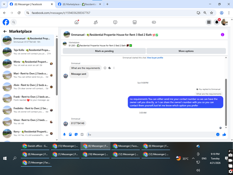Image resolution: width=233 pixels, height=175 pixels.
Task: Show hidden system tray icons chevron
Action: [193, 158]
